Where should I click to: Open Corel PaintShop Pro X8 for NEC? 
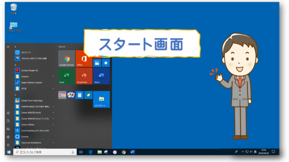34,130
